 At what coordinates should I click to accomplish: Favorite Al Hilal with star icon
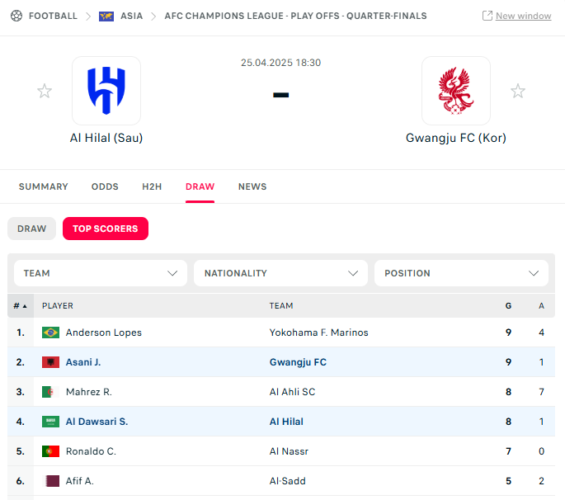pyautogui.click(x=45, y=91)
